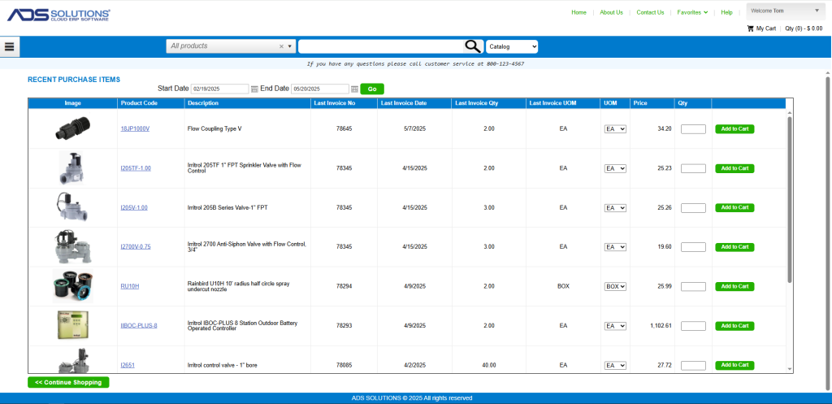Image resolution: width=832 pixels, height=404 pixels.
Task: Open the hamburger menu icon
Action: [9, 46]
